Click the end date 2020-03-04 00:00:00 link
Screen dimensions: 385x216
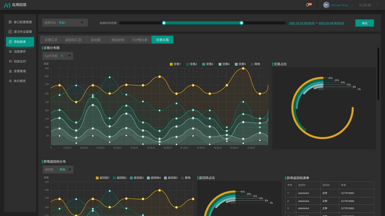coord(331,23)
